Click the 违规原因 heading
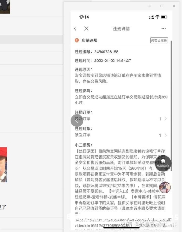The width and height of the screenshot is (182, 232). coord(83,69)
